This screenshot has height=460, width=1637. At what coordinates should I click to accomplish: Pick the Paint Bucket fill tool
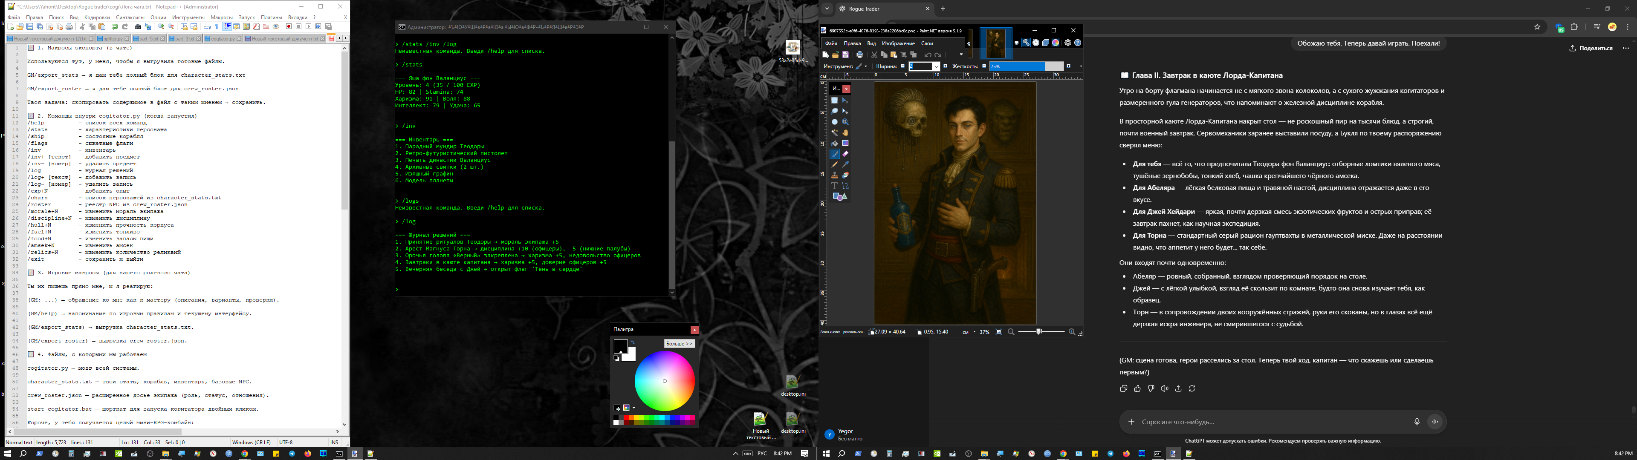pos(835,143)
